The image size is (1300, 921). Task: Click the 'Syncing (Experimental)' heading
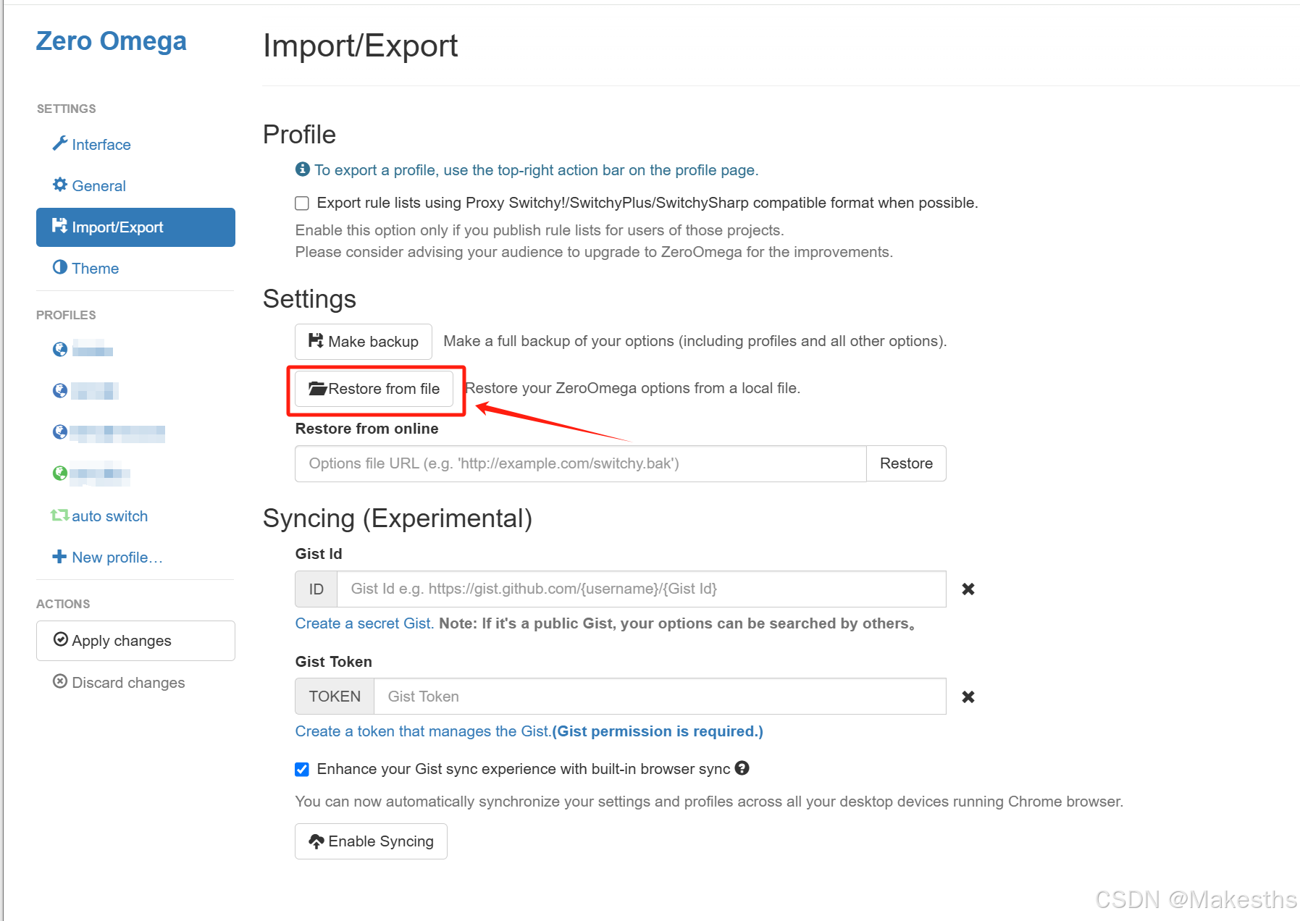click(398, 518)
